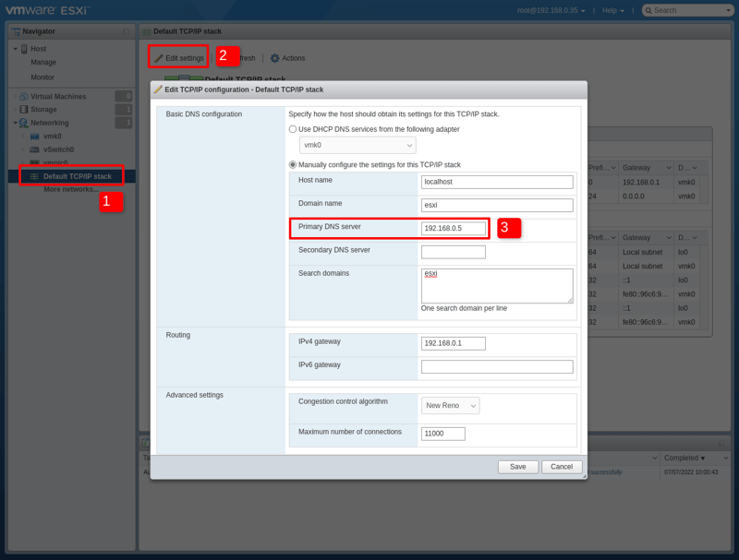Click the Networking icon in Navigator
This screenshot has width=739, height=560.
pos(24,123)
